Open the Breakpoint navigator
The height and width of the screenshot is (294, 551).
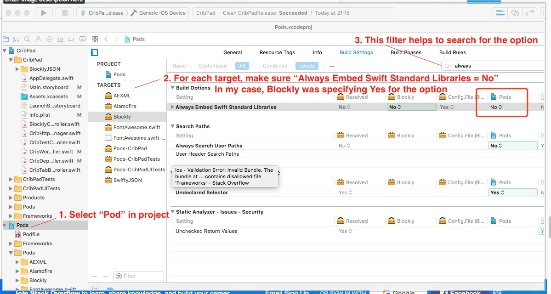pos(71,39)
